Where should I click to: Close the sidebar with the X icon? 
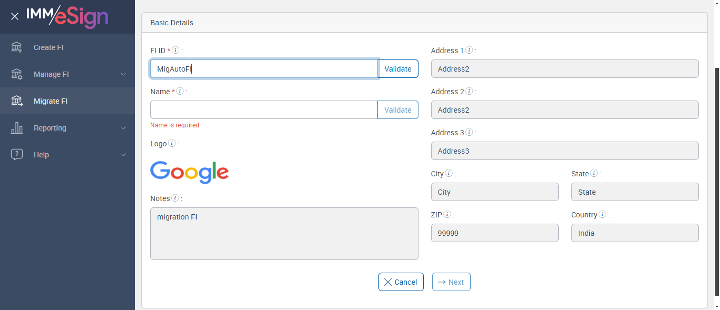15,16
